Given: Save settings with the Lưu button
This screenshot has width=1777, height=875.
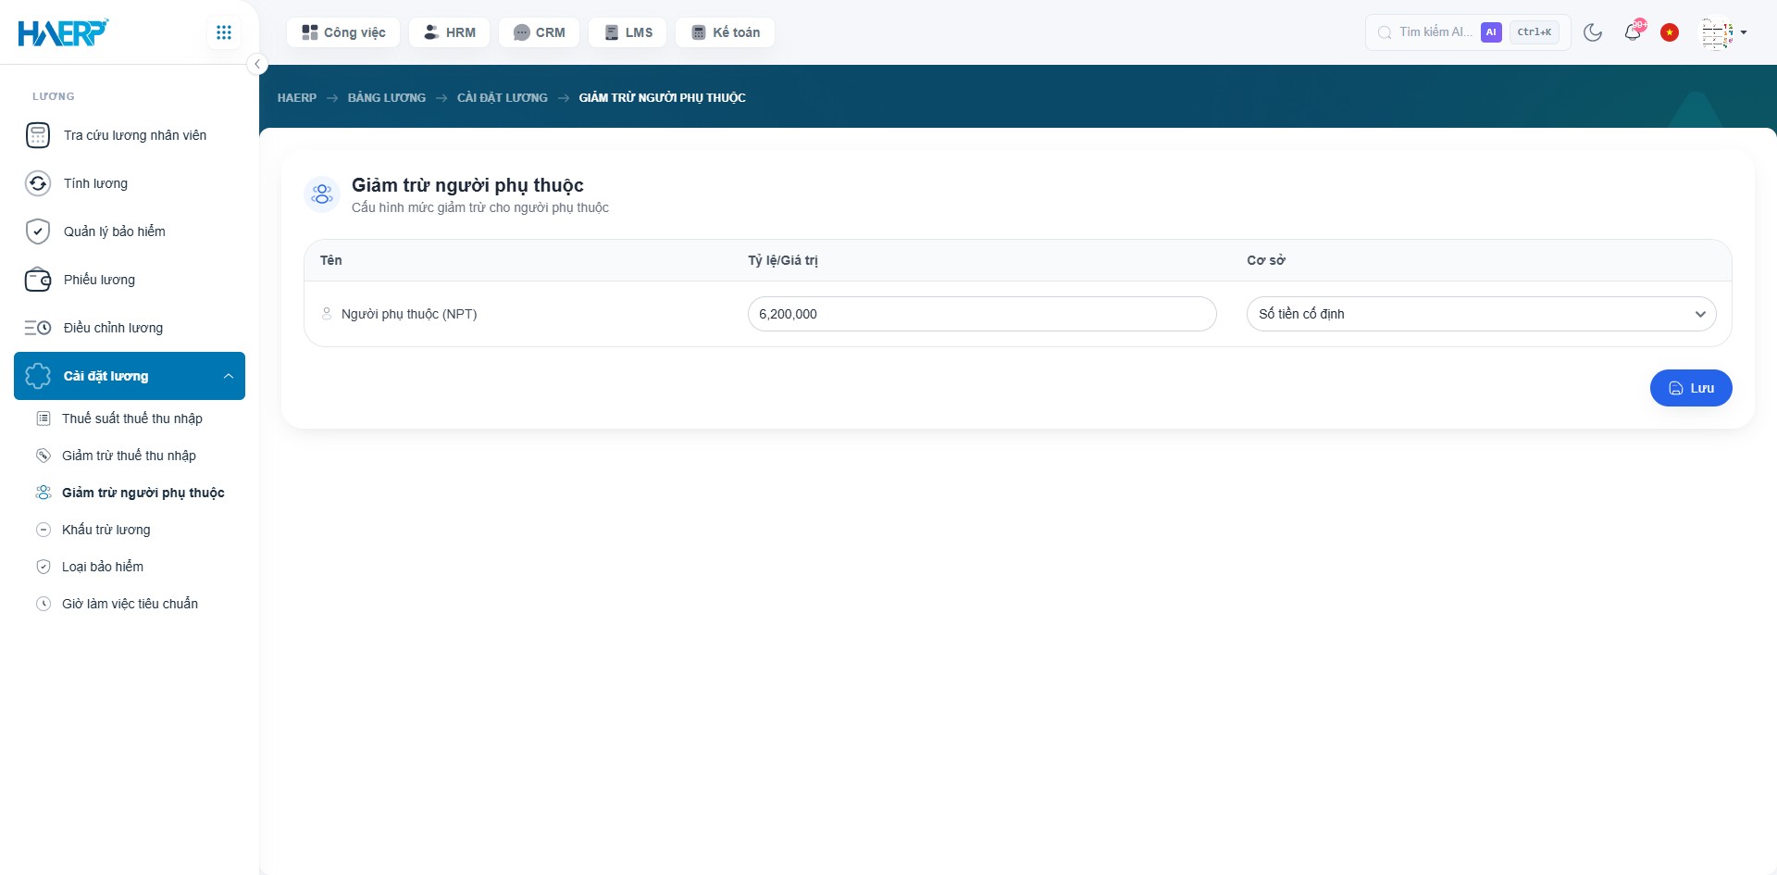Looking at the screenshot, I should click(x=1691, y=388).
